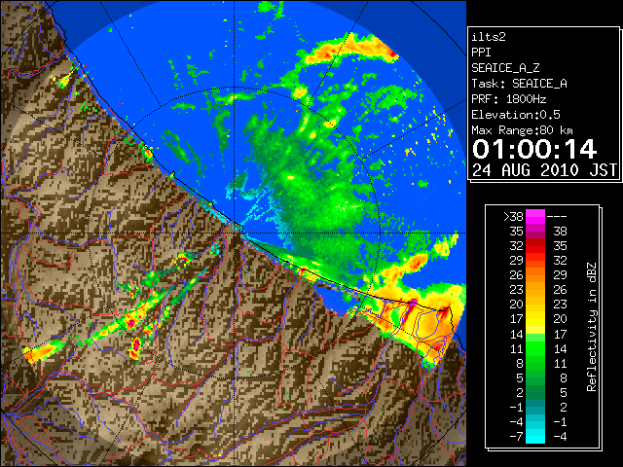Click the 'Elevation:0.5' text
The width and height of the screenshot is (623, 467).
tap(516, 115)
